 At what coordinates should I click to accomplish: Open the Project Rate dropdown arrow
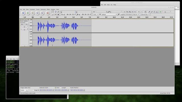[27, 90]
